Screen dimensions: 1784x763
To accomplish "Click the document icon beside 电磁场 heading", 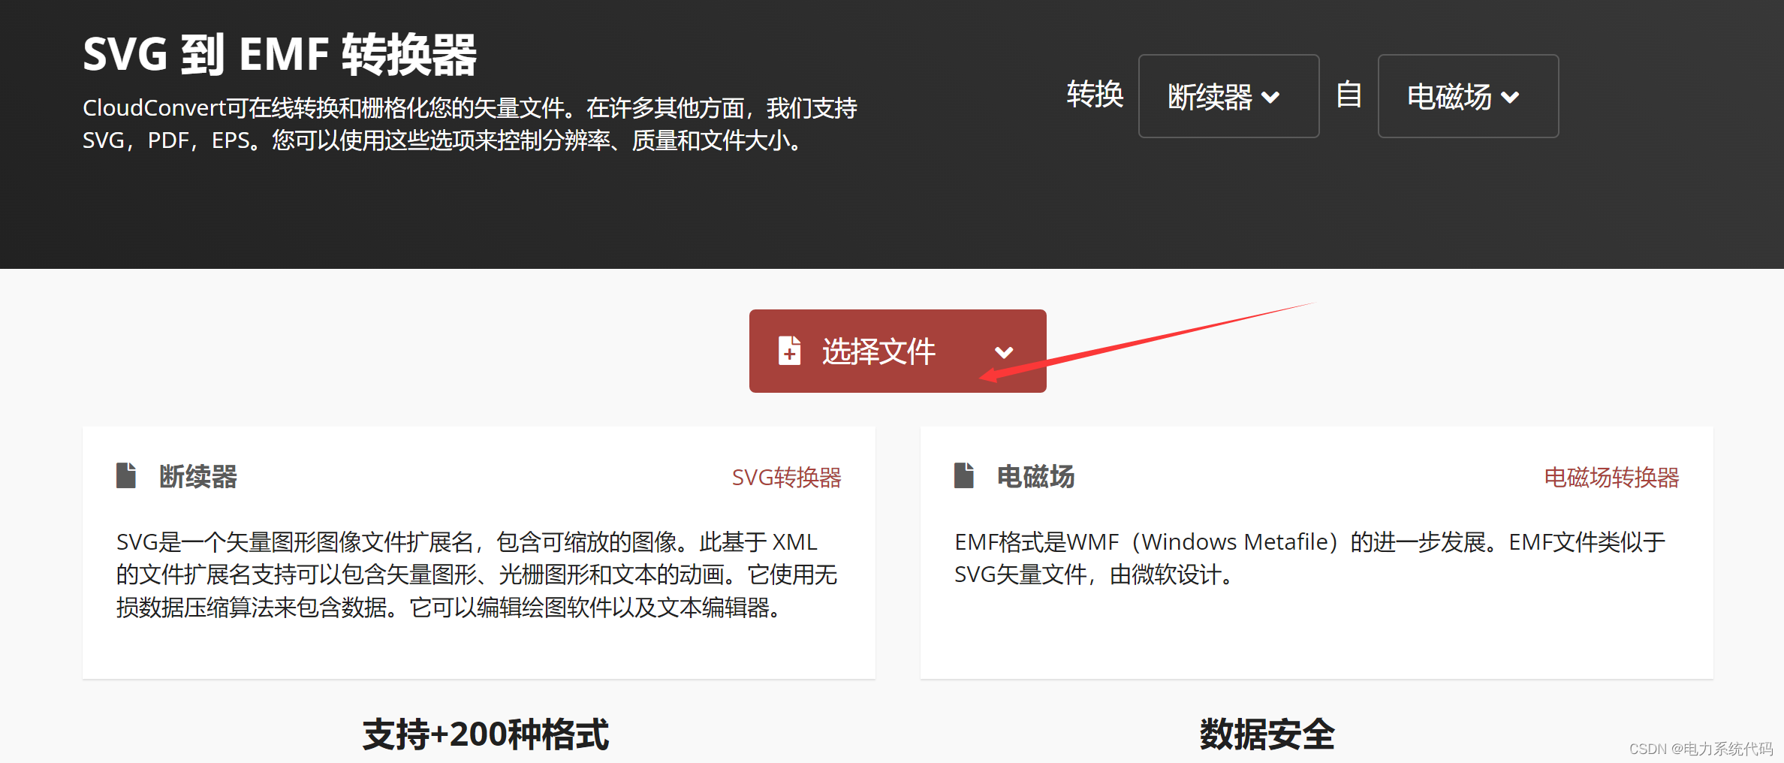I will pos(965,475).
